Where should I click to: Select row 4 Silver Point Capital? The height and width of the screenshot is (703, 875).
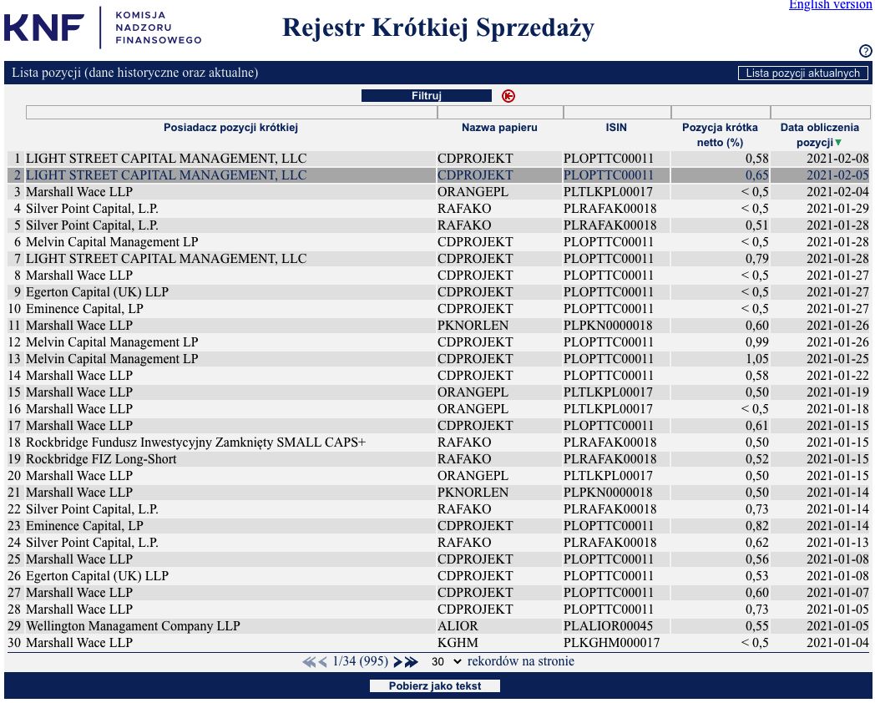pos(438,209)
